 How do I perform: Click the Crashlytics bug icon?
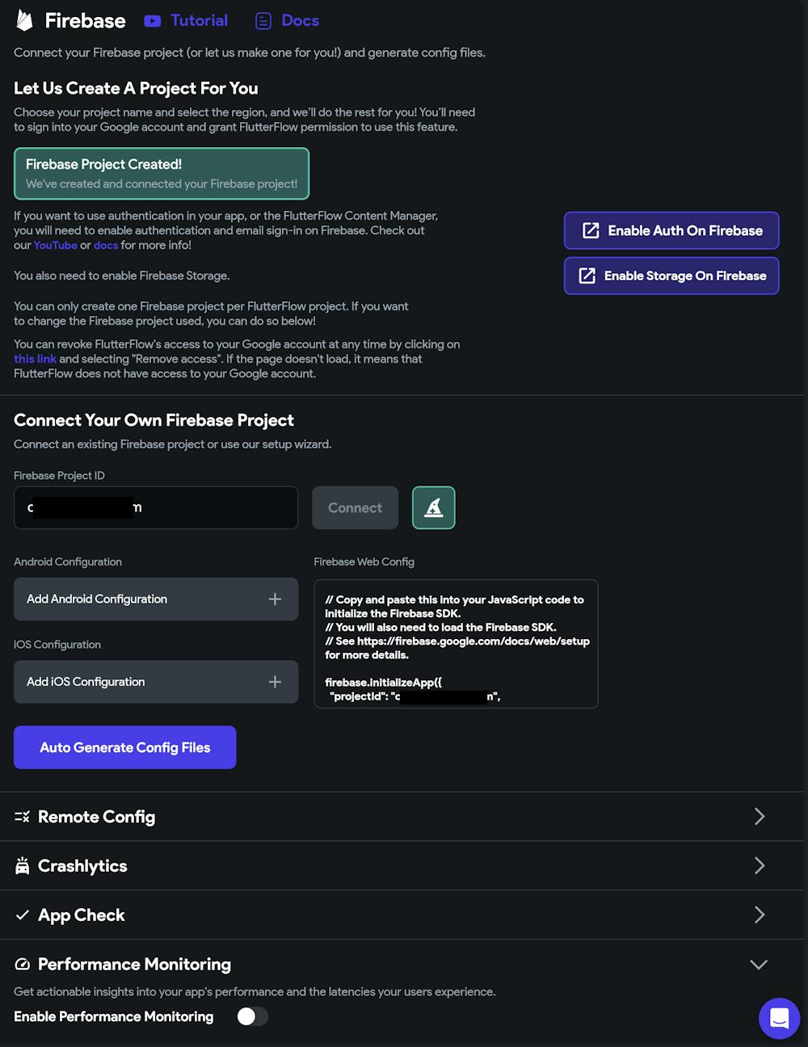[x=22, y=866]
